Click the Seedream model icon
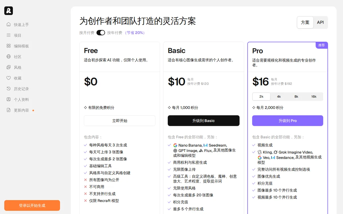 [206, 145]
